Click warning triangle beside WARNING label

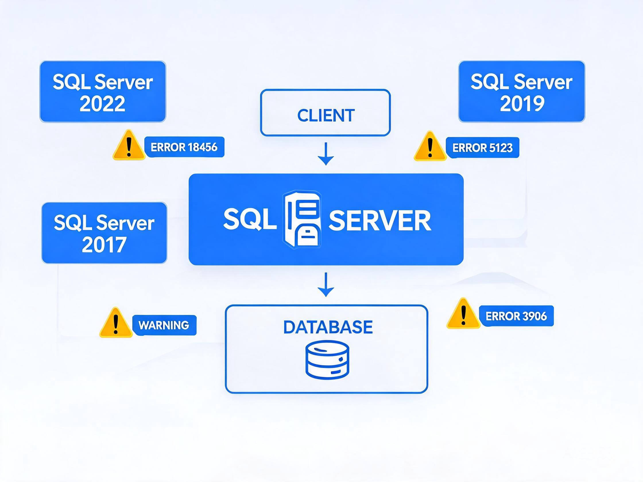[116, 322]
